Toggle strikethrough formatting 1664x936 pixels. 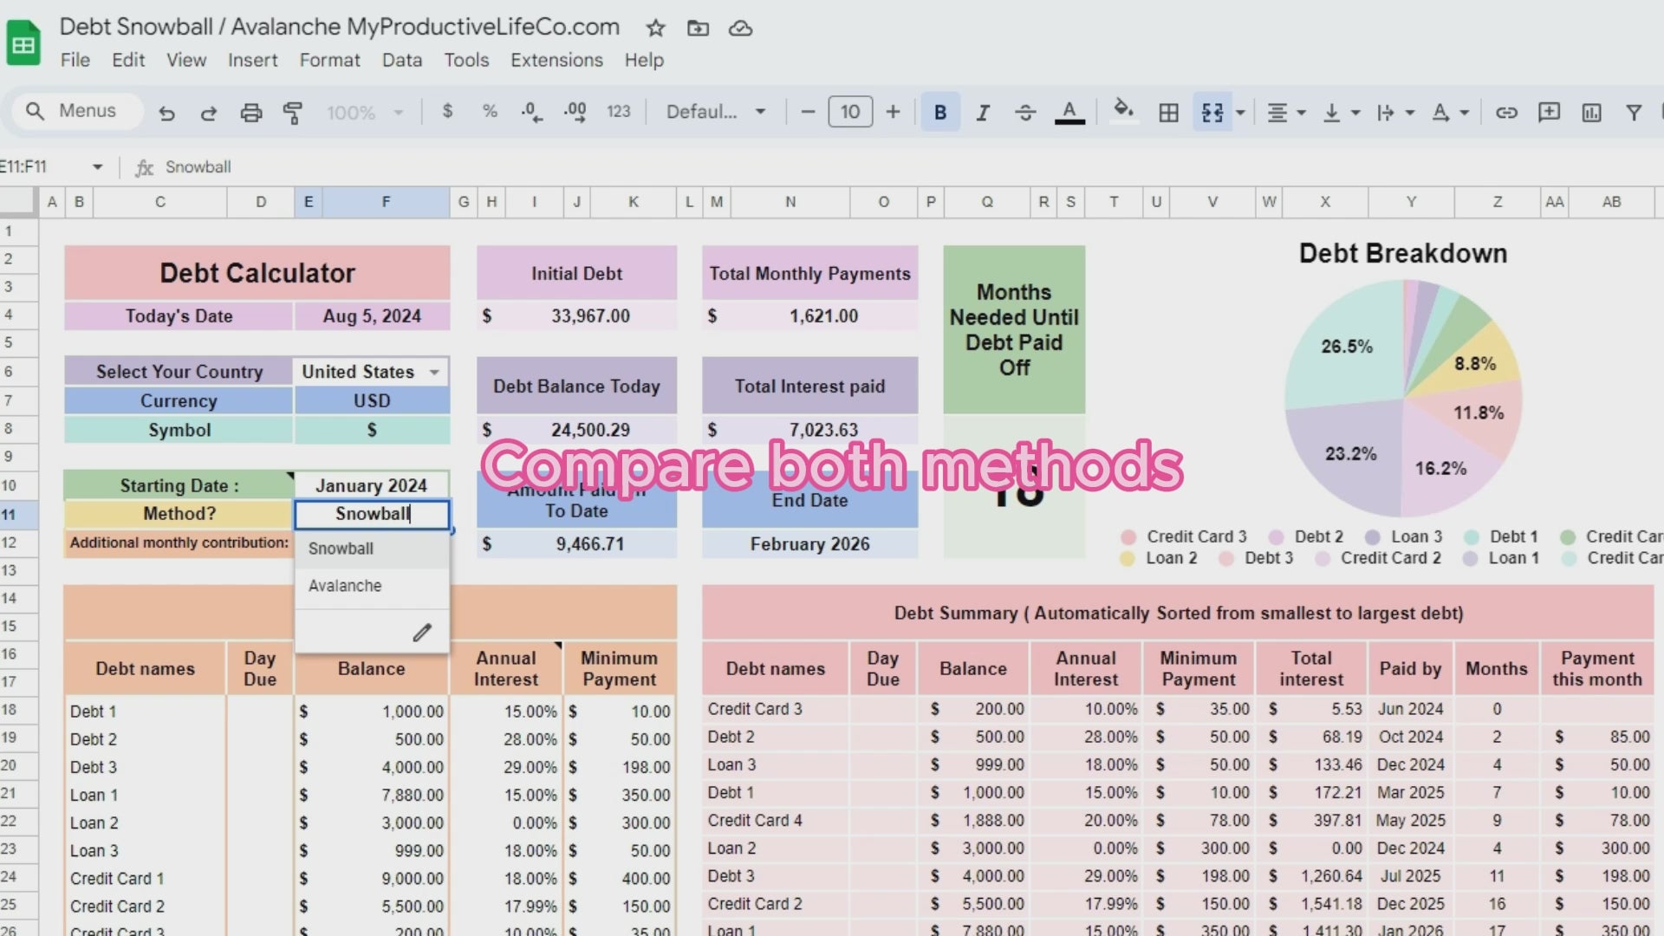point(1025,112)
